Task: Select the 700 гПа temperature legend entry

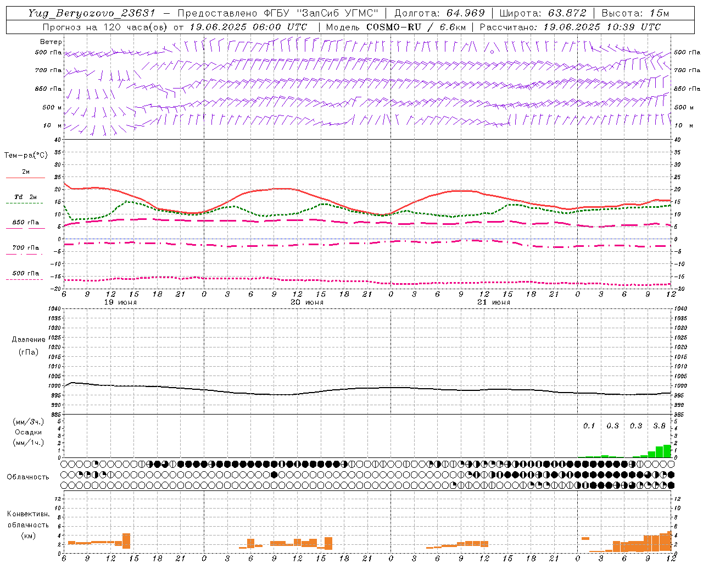Action: pos(25,250)
